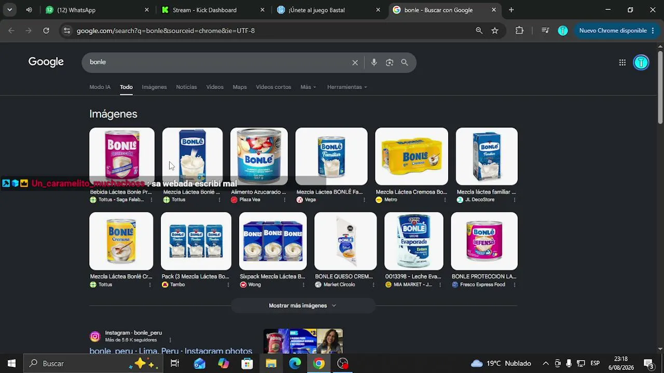Mute the audio tab speaker icon

(x=29, y=10)
